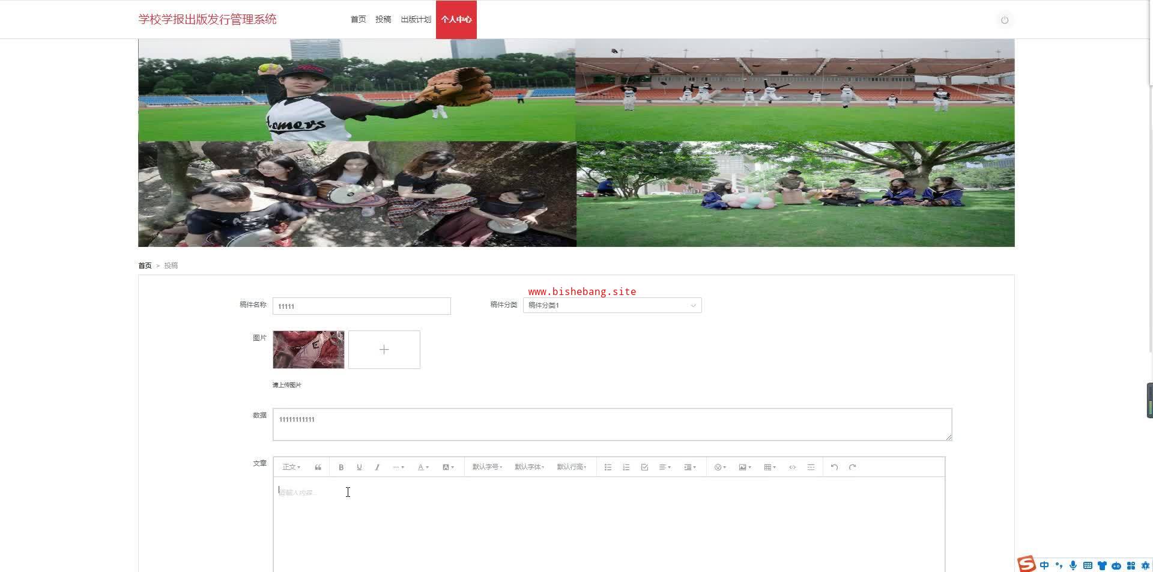Open the insert image dropdown
The height and width of the screenshot is (572, 1153).
click(x=745, y=467)
